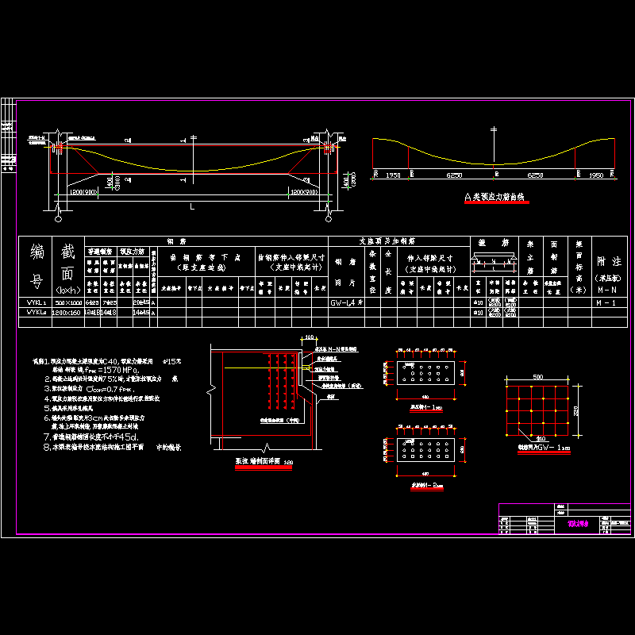This screenshot has width=635, height=635.
Task: Click the tensioning end section detail drawing
Action: point(262,397)
